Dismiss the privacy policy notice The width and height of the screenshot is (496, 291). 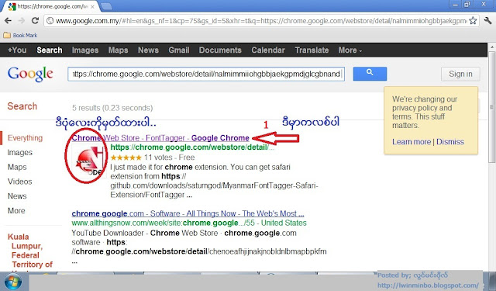tap(449, 141)
